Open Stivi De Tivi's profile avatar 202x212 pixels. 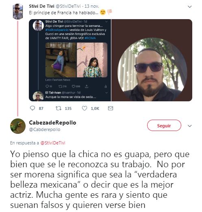18,11
